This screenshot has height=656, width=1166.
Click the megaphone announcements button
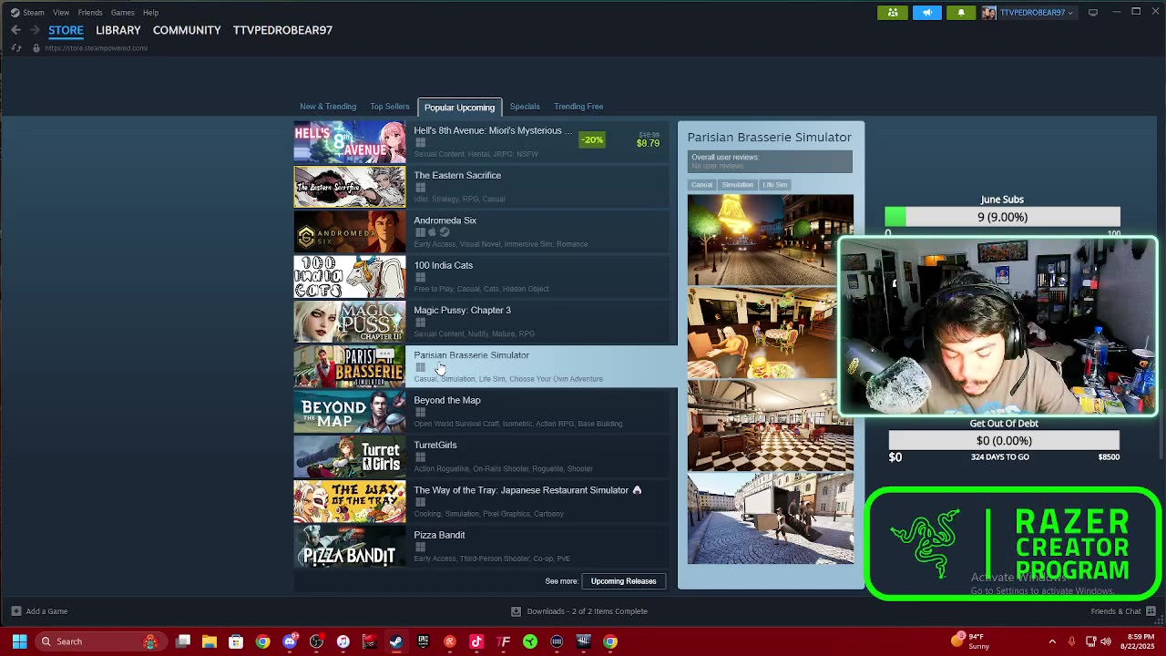point(926,13)
